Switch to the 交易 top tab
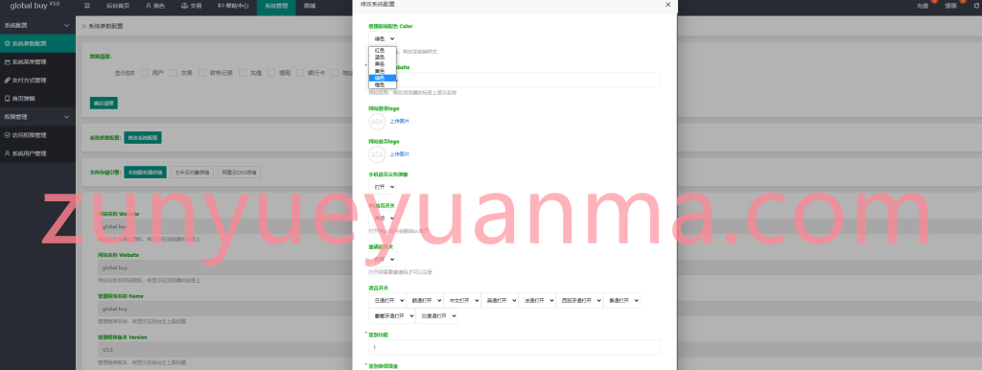 click(x=191, y=6)
